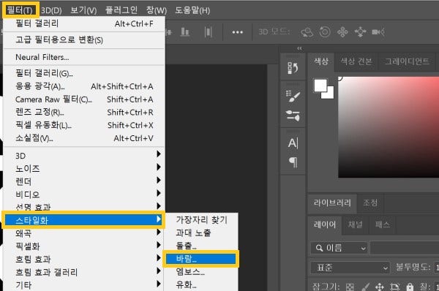Toggle artboard auto-nesting lock
The width and height of the screenshot is (439, 291).
pos(395,287)
